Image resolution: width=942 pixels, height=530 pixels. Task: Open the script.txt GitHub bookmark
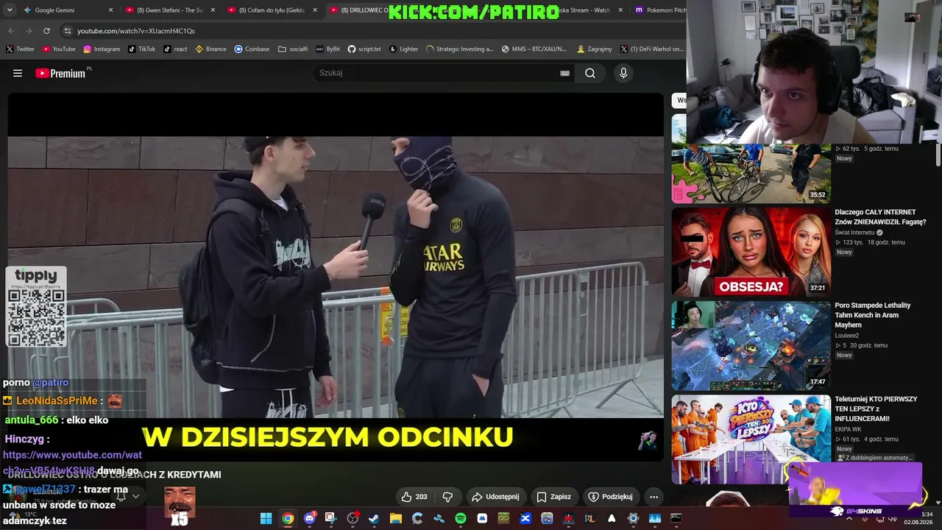click(x=364, y=49)
